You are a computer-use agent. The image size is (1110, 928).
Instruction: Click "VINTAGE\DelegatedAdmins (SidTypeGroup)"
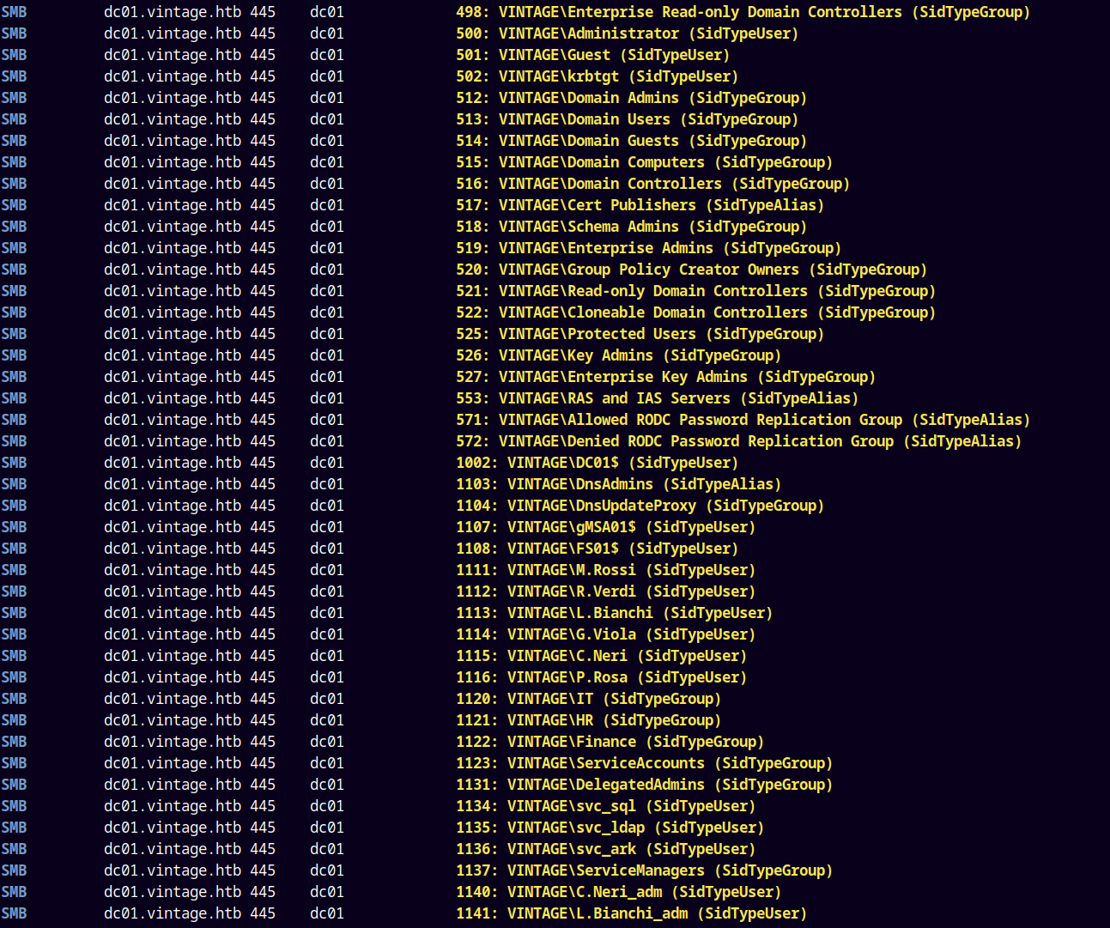click(x=670, y=785)
